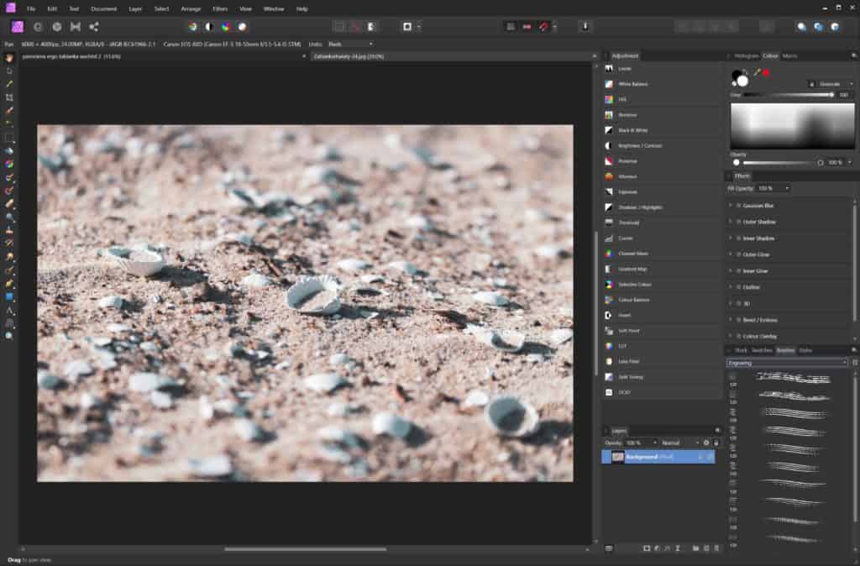Enable the Gaussian Blur effect
The height and width of the screenshot is (566, 860).
coord(737,206)
